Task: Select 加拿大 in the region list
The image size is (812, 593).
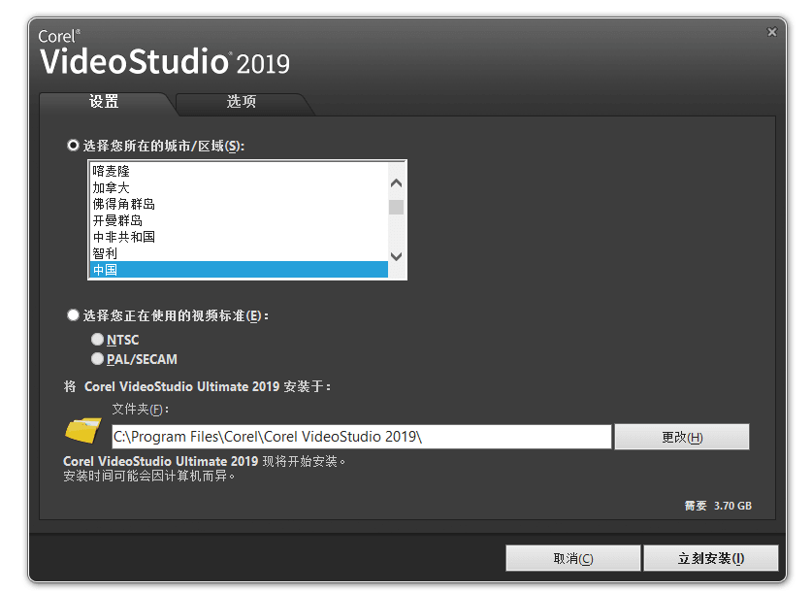Action: [239, 187]
